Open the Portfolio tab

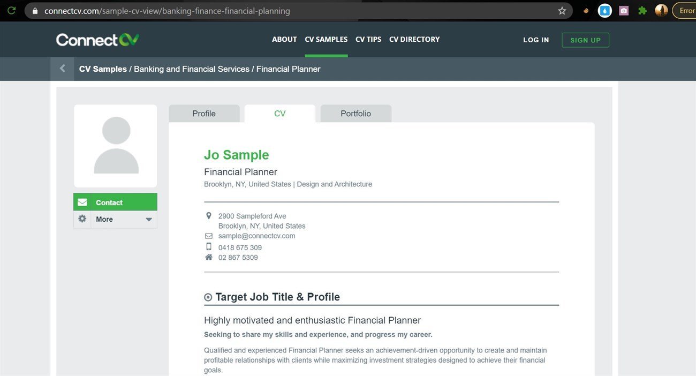click(x=355, y=113)
